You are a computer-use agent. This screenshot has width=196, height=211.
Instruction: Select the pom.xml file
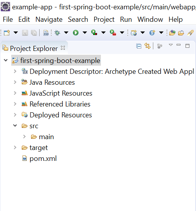click(43, 159)
